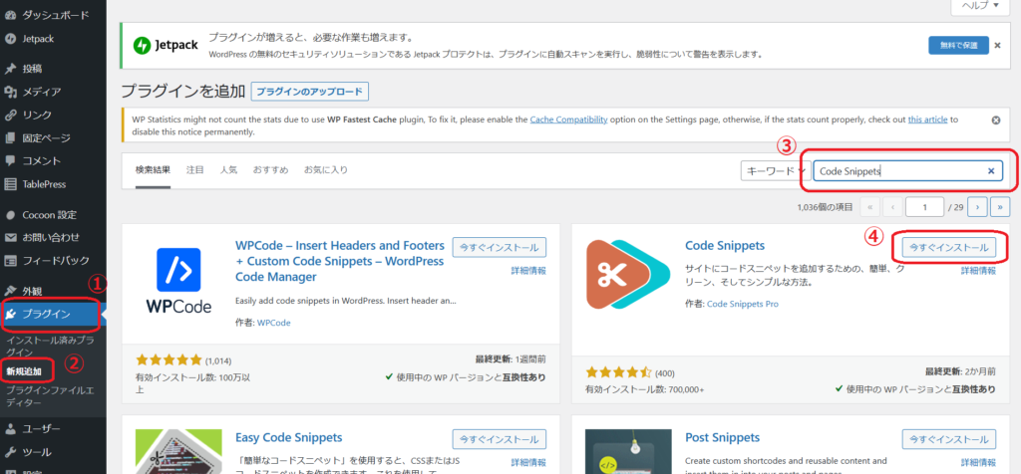The height and width of the screenshot is (474, 1021).
Task: Click the 固定ページ page icon
Action: point(10,137)
